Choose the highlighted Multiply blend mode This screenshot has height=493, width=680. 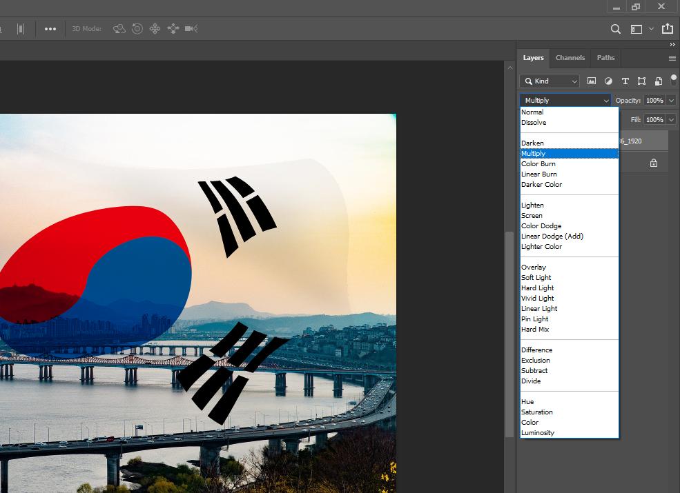point(569,153)
